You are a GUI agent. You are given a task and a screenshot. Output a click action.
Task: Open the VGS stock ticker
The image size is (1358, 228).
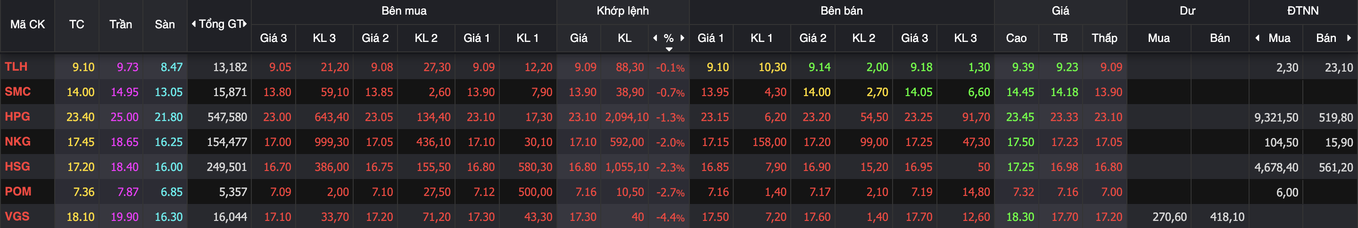point(17,216)
